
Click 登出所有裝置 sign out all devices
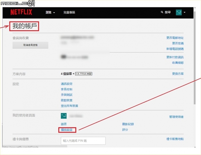tap(70, 106)
